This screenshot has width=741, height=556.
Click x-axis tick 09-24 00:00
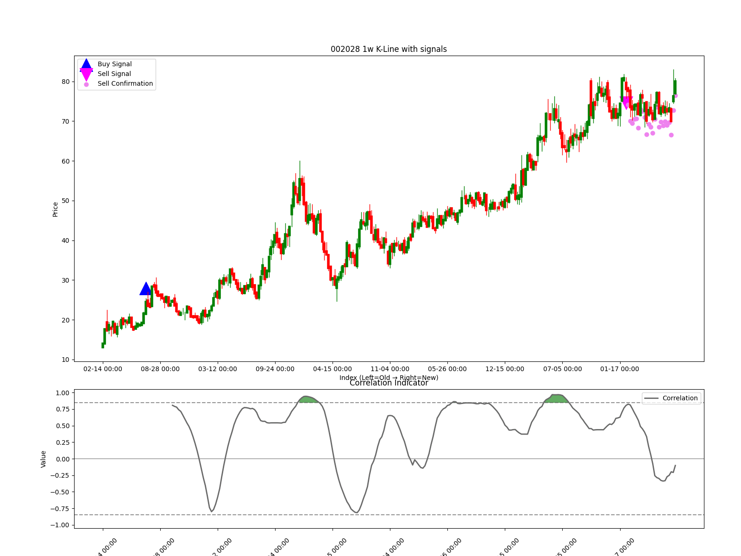coord(275,369)
